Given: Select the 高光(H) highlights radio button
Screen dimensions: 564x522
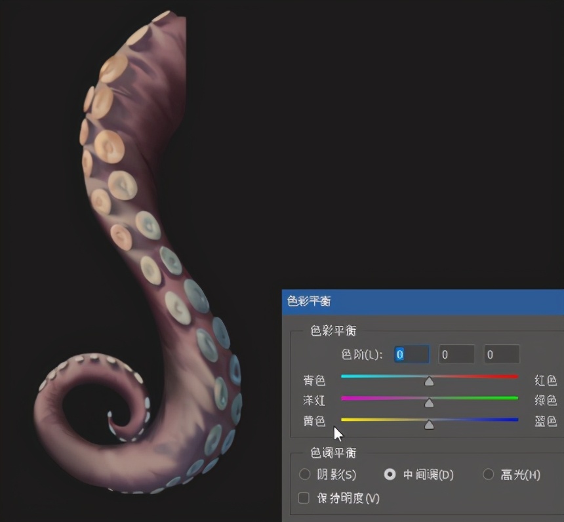Looking at the screenshot, I should point(488,474).
